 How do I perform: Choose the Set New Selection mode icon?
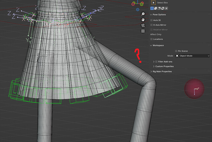coord(152,8)
